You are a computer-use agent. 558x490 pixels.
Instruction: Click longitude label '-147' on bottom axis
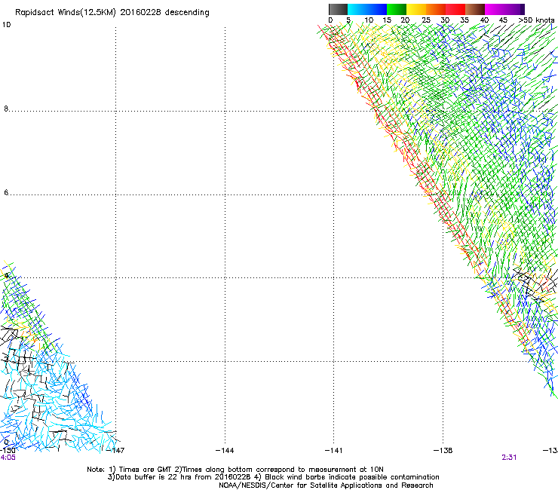click(115, 451)
